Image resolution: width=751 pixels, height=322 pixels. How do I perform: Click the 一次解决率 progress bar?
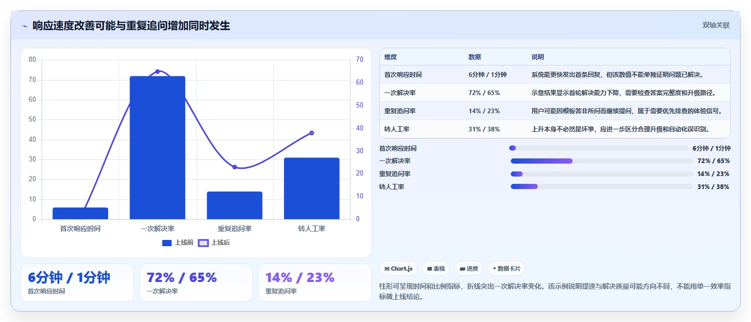pos(602,161)
